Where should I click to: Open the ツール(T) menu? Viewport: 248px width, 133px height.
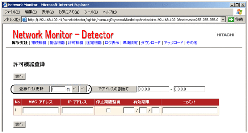pyautogui.click(x=91, y=12)
